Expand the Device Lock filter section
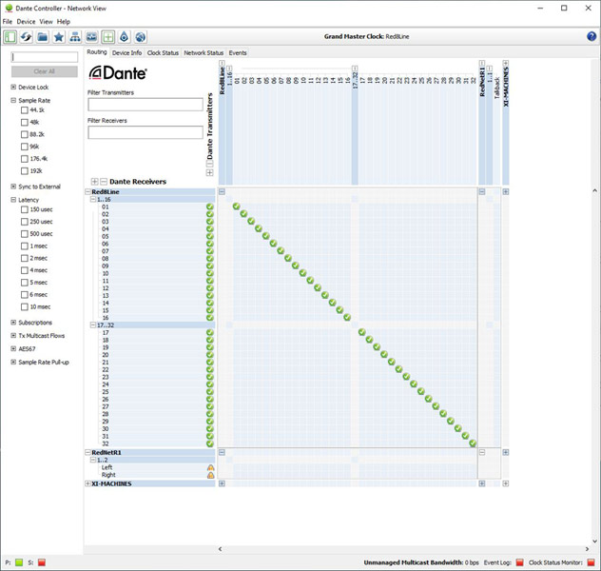601x571 pixels. pos(13,87)
